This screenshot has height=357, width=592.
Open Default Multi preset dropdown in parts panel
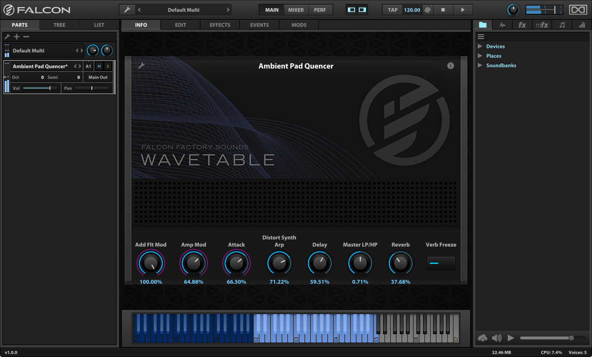47,50
